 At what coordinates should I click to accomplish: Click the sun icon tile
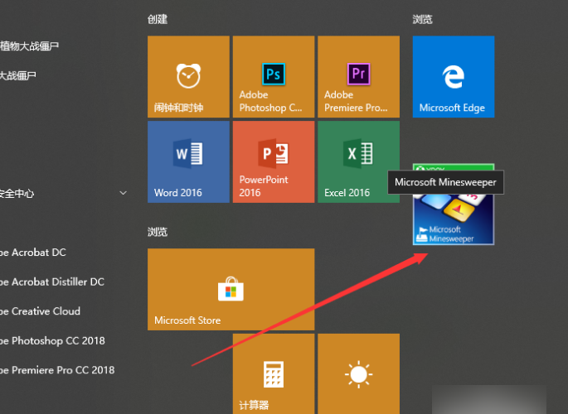tap(358, 374)
